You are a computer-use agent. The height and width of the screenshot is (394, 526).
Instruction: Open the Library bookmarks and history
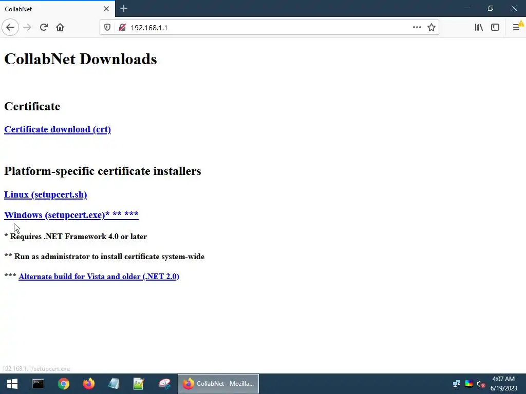479,28
